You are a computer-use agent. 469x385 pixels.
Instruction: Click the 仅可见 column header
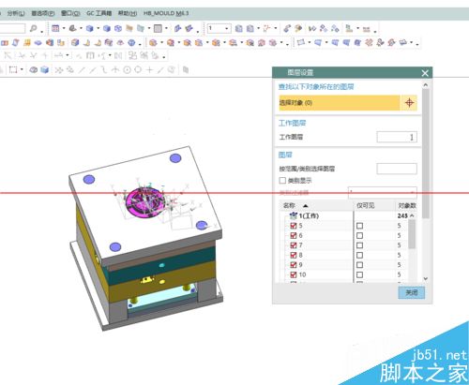click(366, 205)
